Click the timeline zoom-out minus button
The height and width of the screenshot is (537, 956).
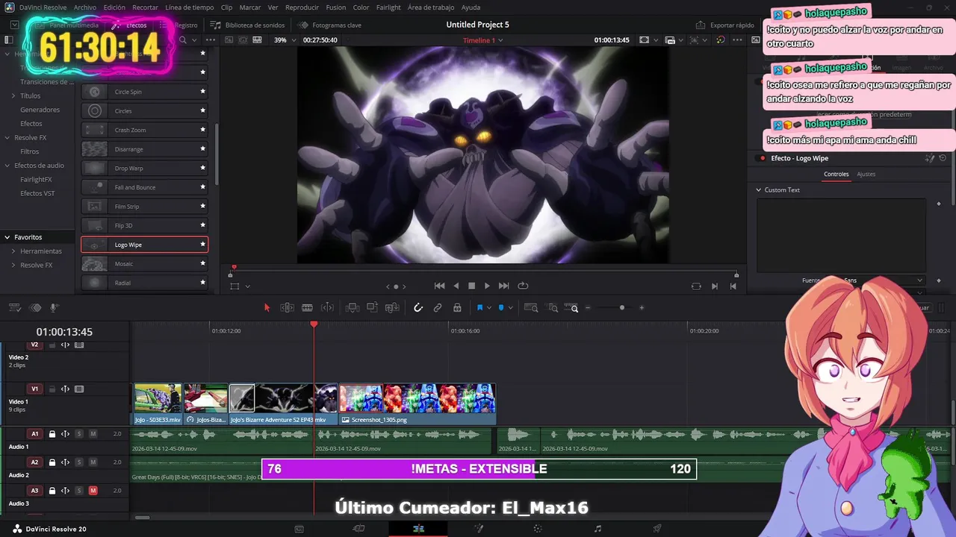point(588,307)
